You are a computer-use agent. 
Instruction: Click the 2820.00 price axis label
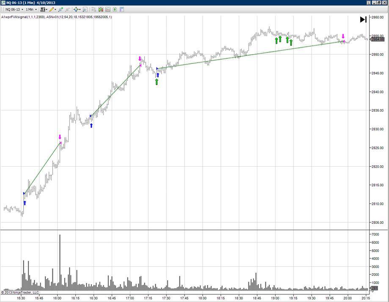(x=377, y=166)
